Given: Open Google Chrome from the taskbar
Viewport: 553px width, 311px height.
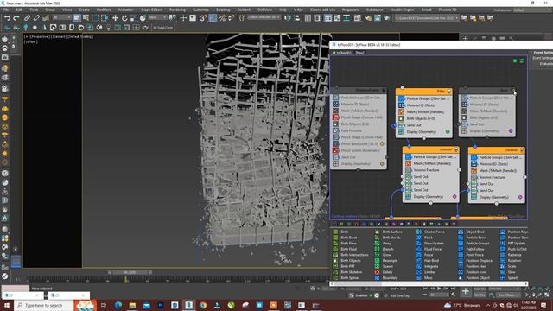Looking at the screenshot, I should point(203,305).
